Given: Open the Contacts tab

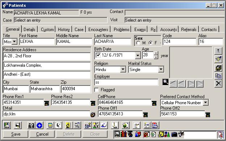Looking at the screenshot, I should [209, 30].
